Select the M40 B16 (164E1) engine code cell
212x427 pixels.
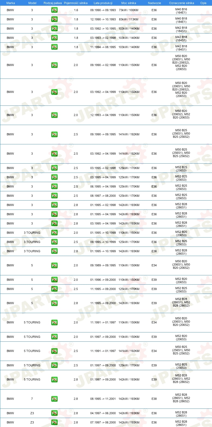pos(181,11)
